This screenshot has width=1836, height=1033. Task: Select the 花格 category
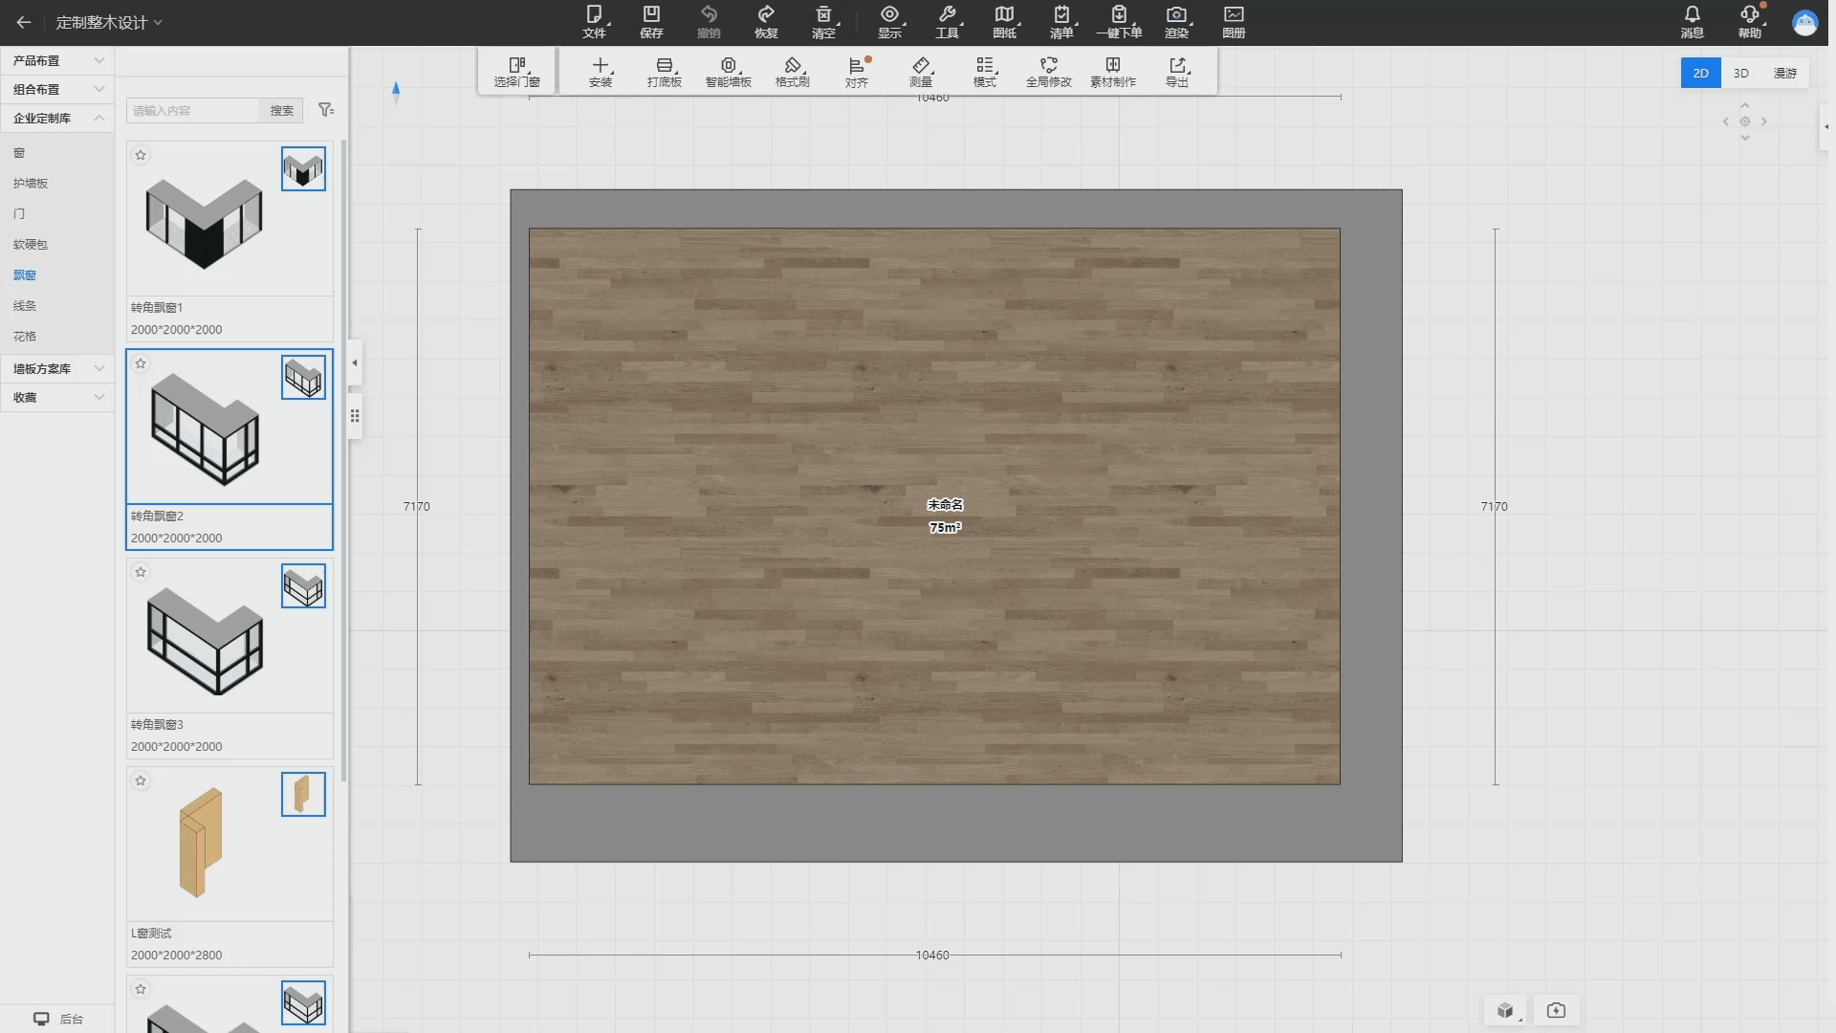pos(25,337)
